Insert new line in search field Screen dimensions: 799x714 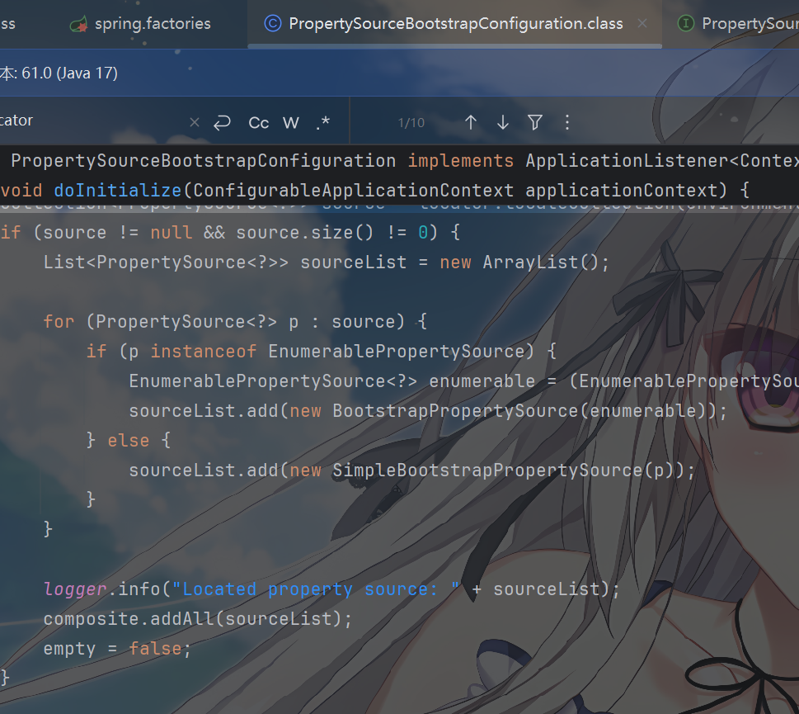click(222, 122)
